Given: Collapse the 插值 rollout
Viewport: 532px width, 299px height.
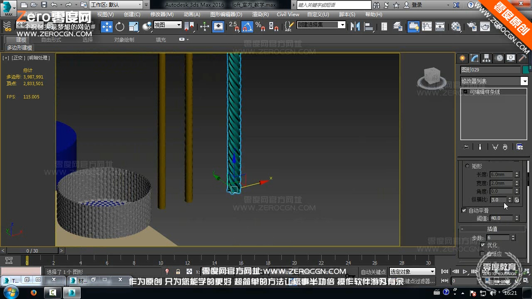Looking at the screenshot, I should (492, 229).
